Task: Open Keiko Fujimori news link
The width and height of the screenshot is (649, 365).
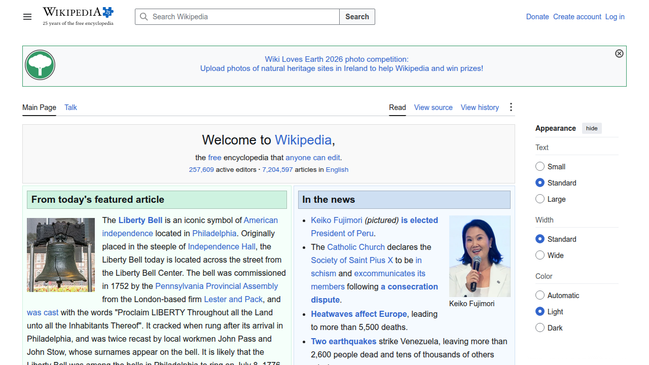Action: coord(337,220)
